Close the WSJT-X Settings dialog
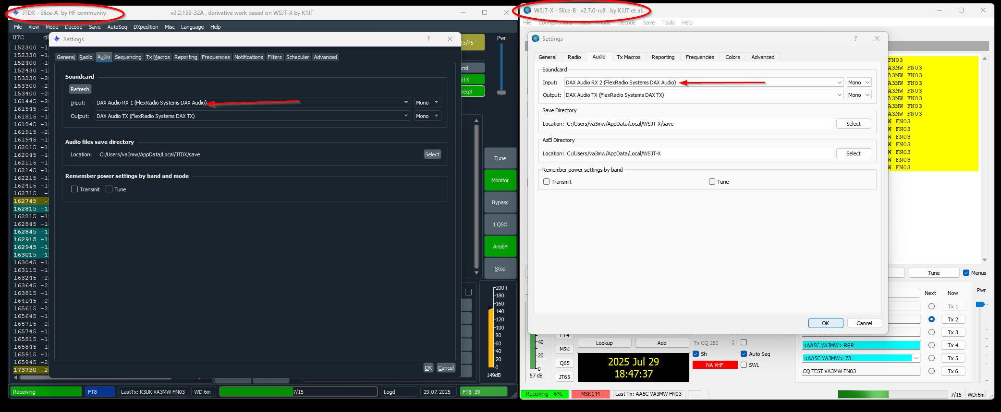 click(877, 38)
